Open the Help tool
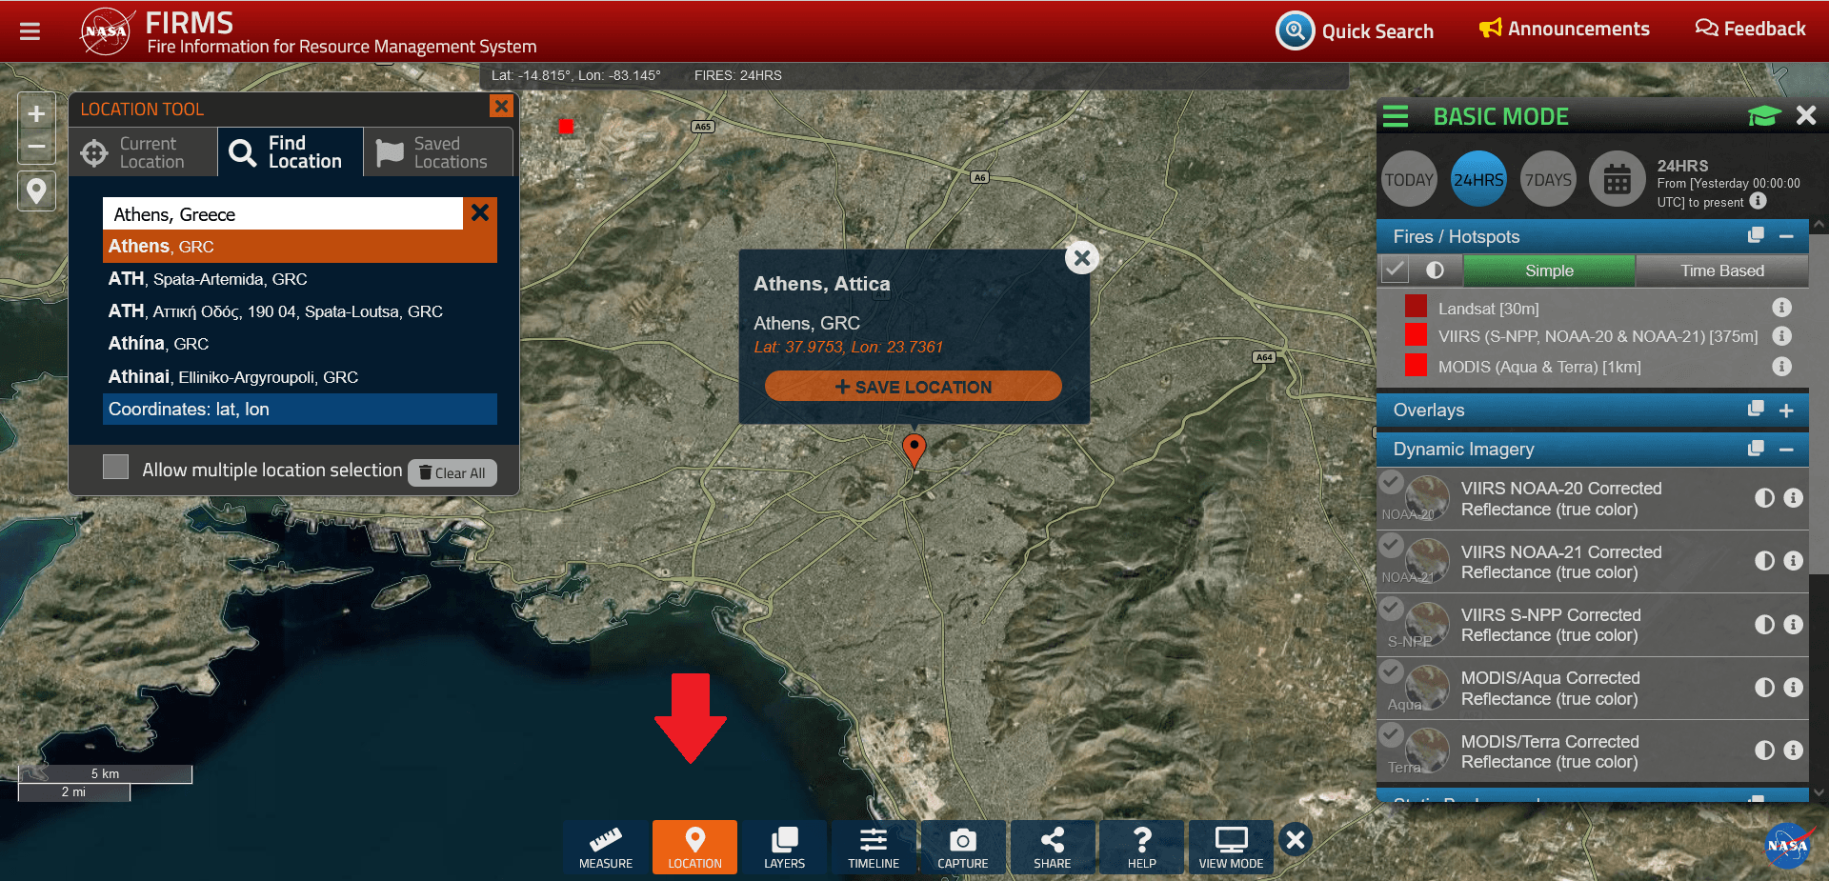The width and height of the screenshot is (1829, 881). pyautogui.click(x=1141, y=847)
